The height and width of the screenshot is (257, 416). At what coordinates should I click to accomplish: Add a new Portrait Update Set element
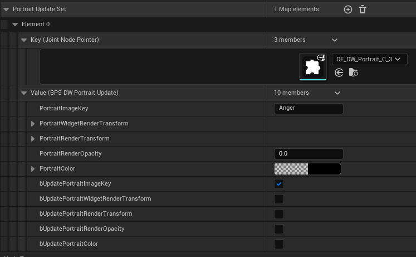coord(348,9)
